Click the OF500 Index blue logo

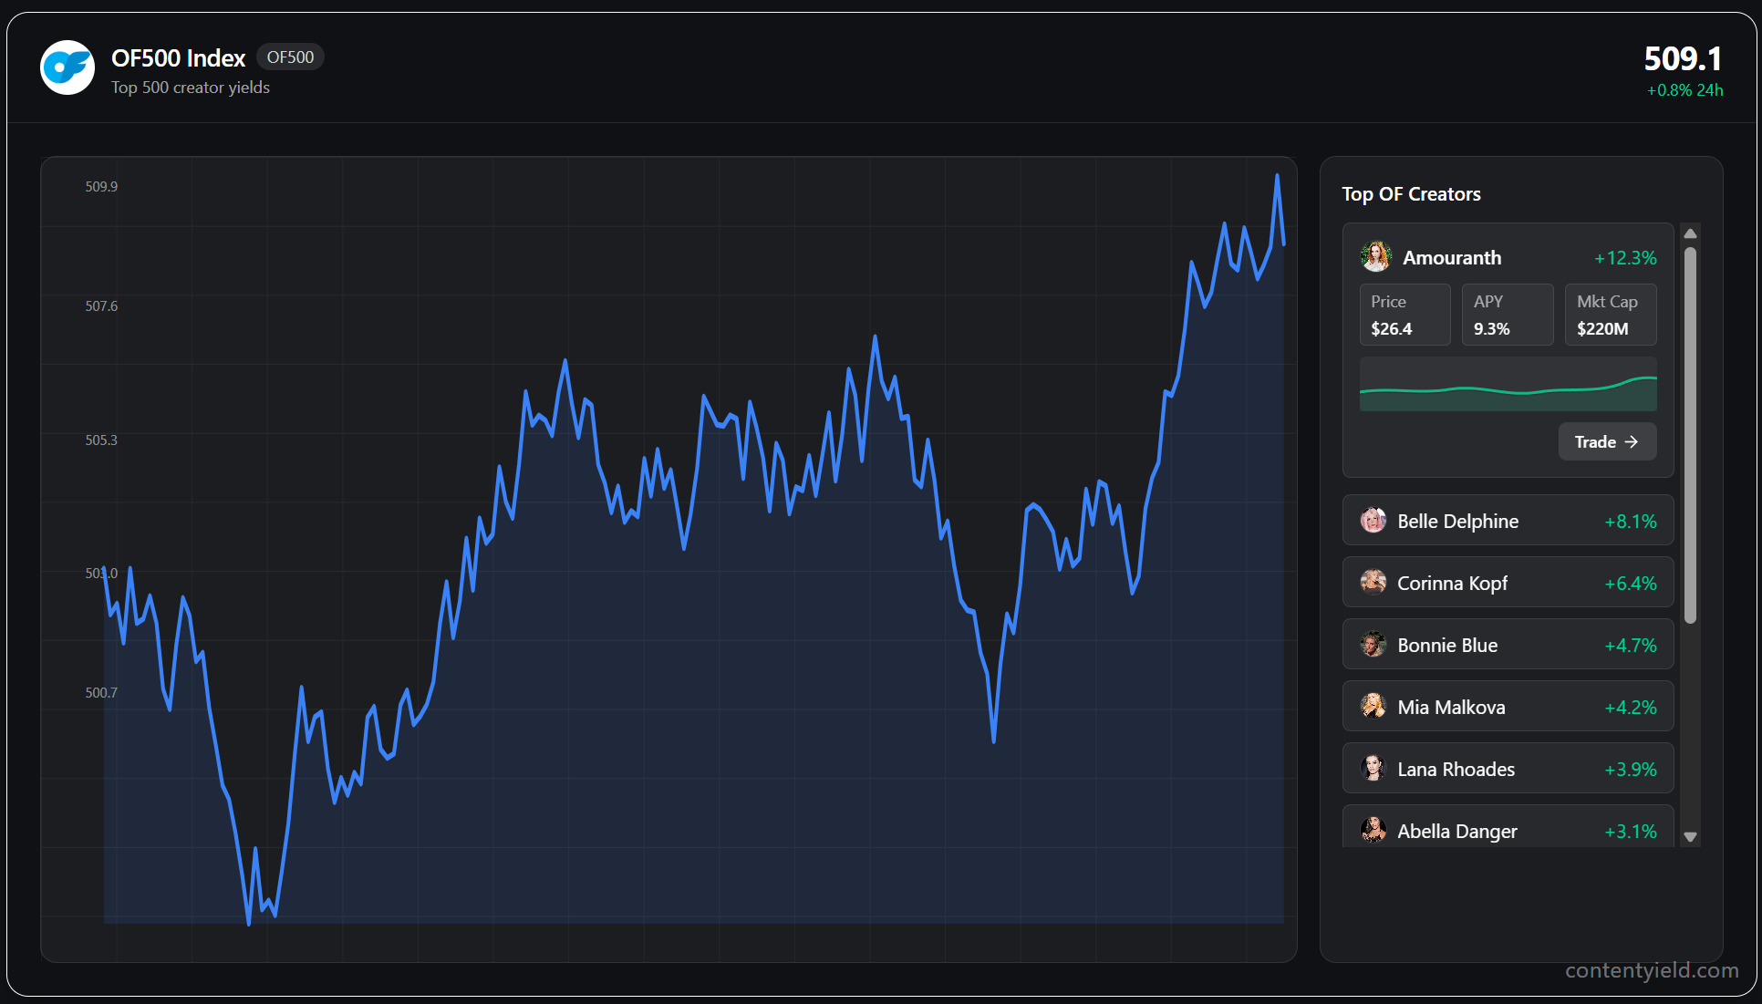point(67,67)
